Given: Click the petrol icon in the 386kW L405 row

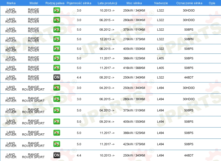Looking at the screenshot, I should coord(57,58).
